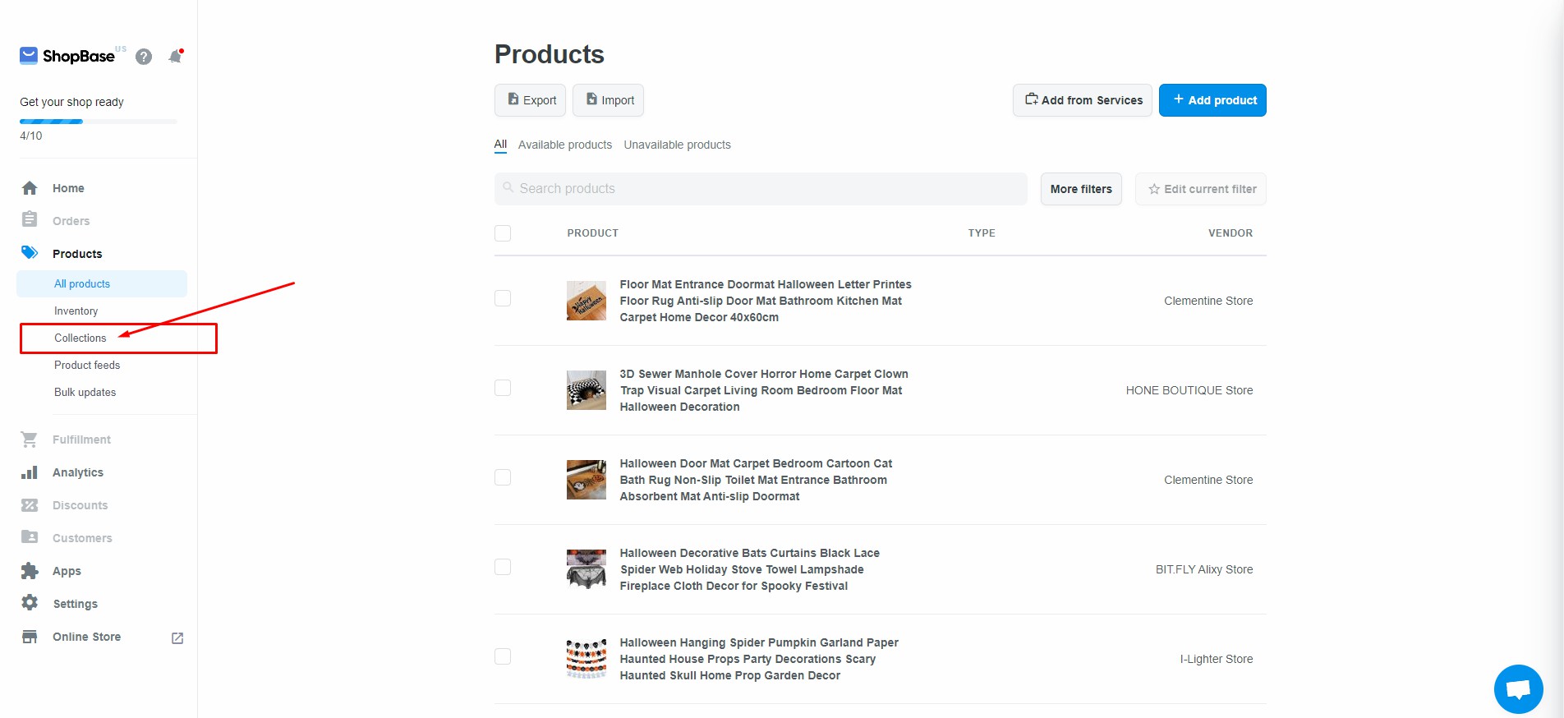This screenshot has width=1564, height=718.
Task: Click the Analytics bar chart icon
Action: click(x=30, y=472)
